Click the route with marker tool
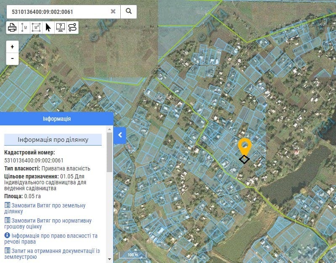336x263 pixels. coord(72,28)
